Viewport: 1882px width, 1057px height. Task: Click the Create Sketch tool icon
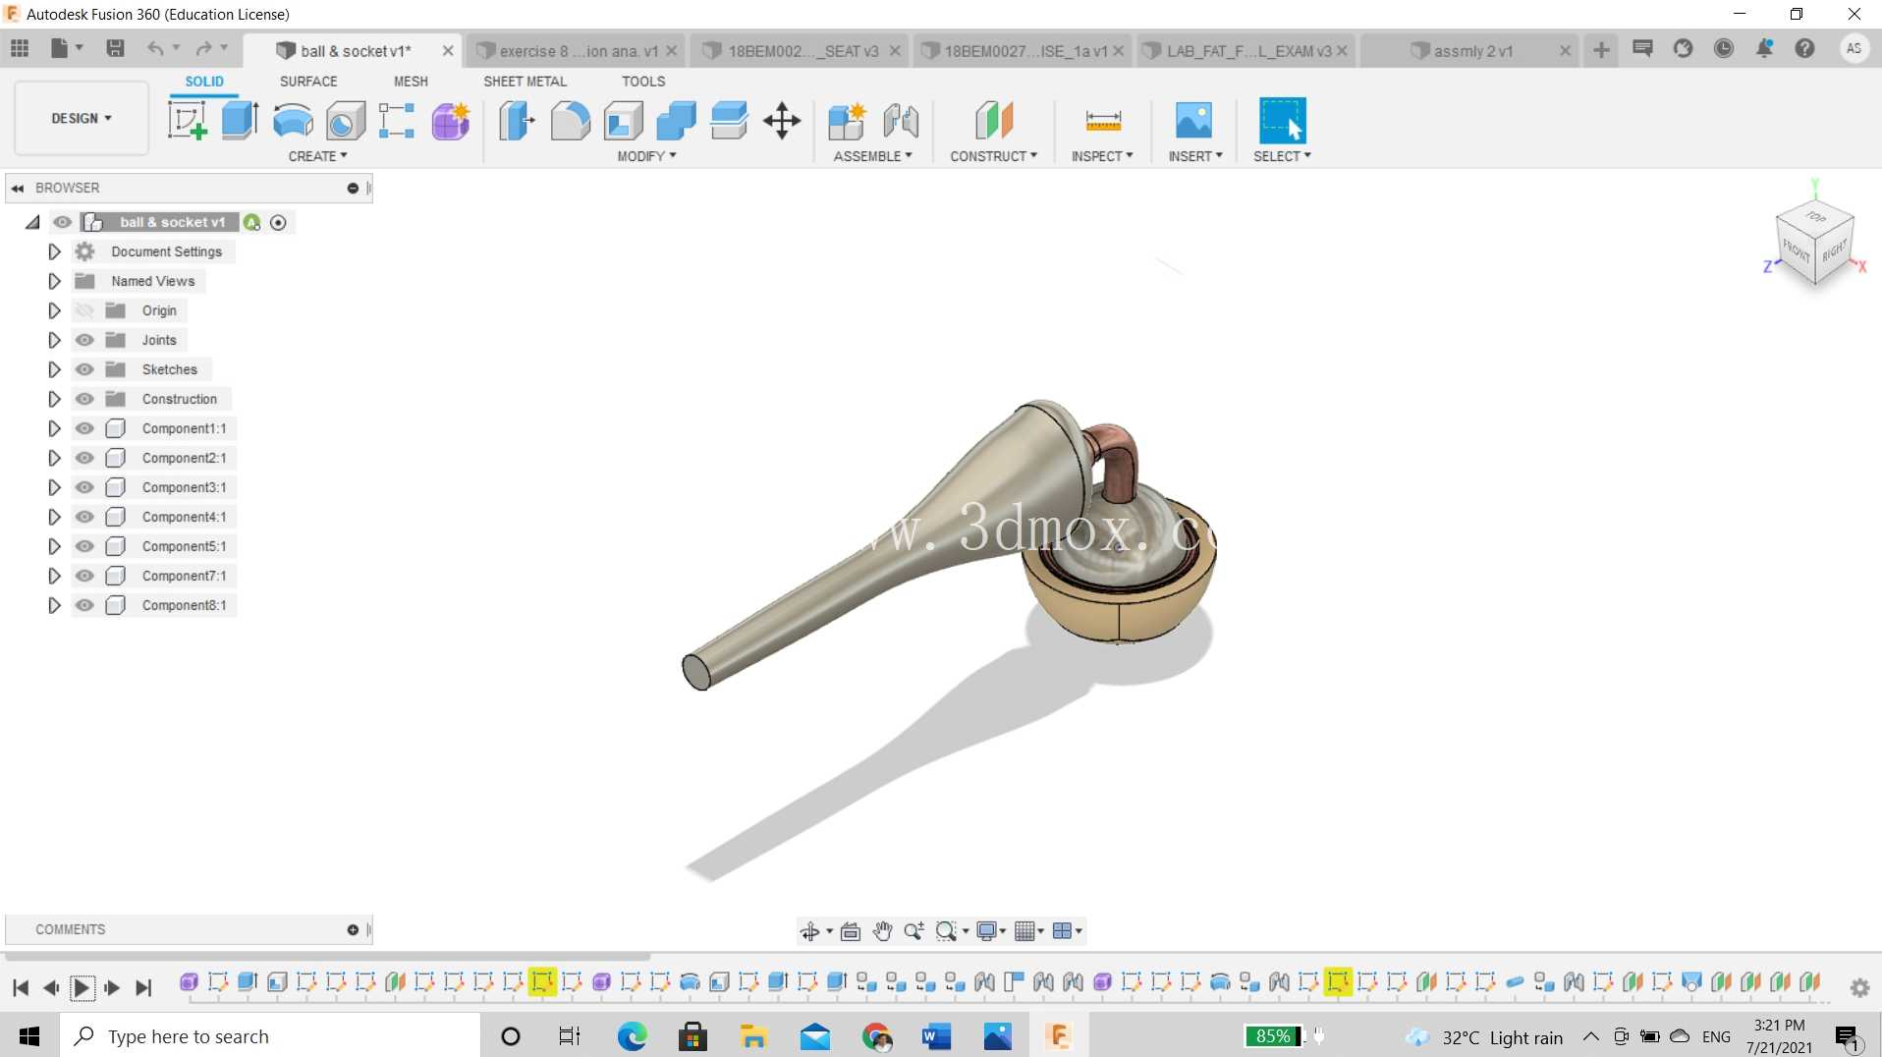tap(187, 121)
